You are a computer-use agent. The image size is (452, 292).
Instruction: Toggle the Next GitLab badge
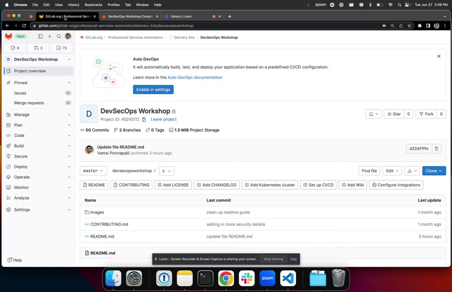click(20, 36)
